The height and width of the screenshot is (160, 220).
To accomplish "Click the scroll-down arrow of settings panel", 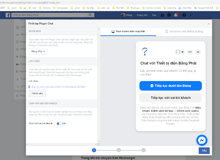I will coord(99,141).
